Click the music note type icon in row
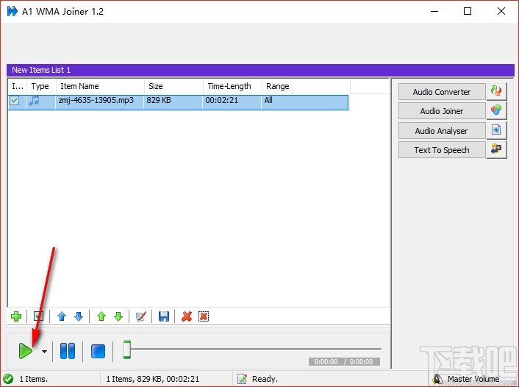 34,100
